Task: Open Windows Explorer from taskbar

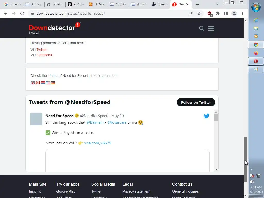Action: pyautogui.click(x=256, y=28)
